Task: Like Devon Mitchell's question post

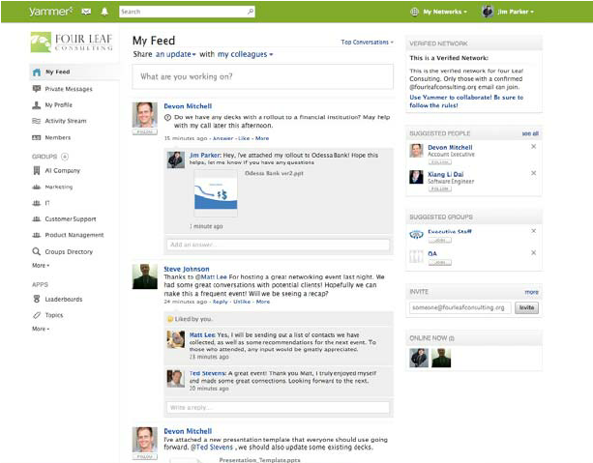Action: click(x=244, y=138)
